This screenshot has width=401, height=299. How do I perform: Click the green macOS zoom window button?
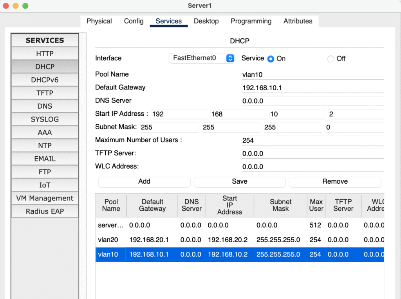click(x=25, y=6)
